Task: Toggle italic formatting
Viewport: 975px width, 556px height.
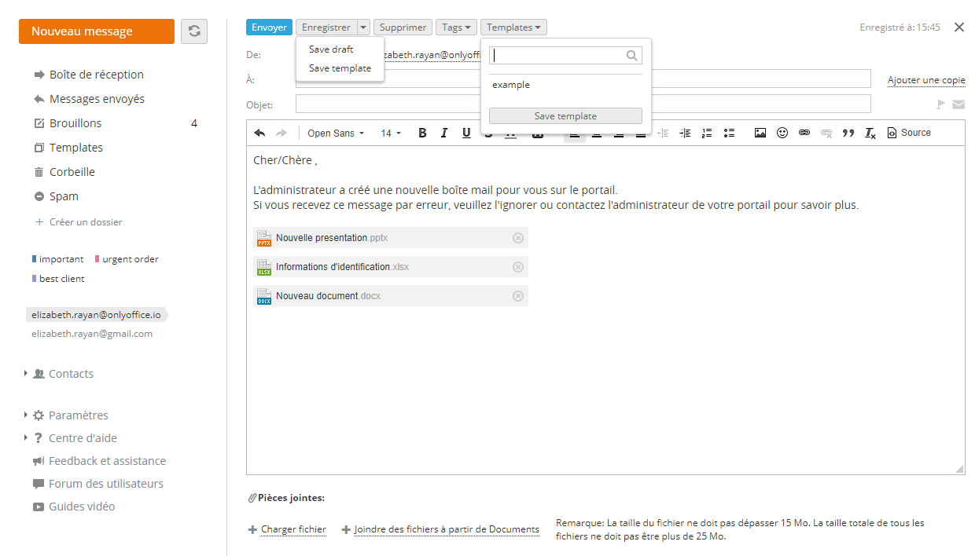Action: [444, 134]
